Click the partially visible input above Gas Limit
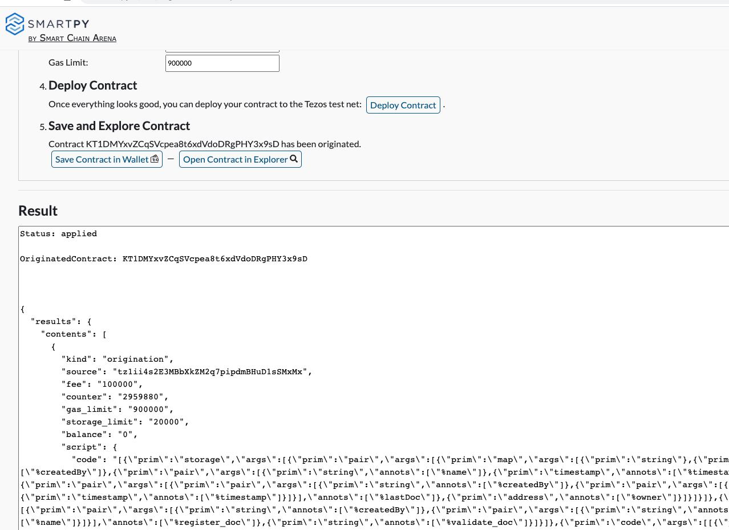The height and width of the screenshot is (530, 729). click(x=222, y=51)
